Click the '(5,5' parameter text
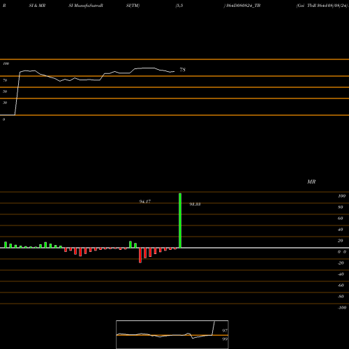349x349 pixels. coord(179,6)
